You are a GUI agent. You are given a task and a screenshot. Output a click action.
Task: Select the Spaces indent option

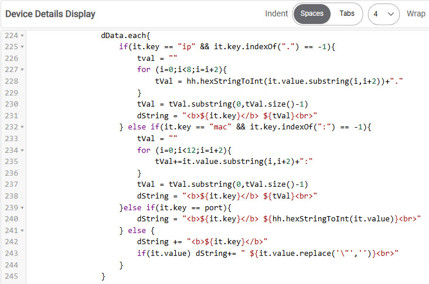[312, 13]
